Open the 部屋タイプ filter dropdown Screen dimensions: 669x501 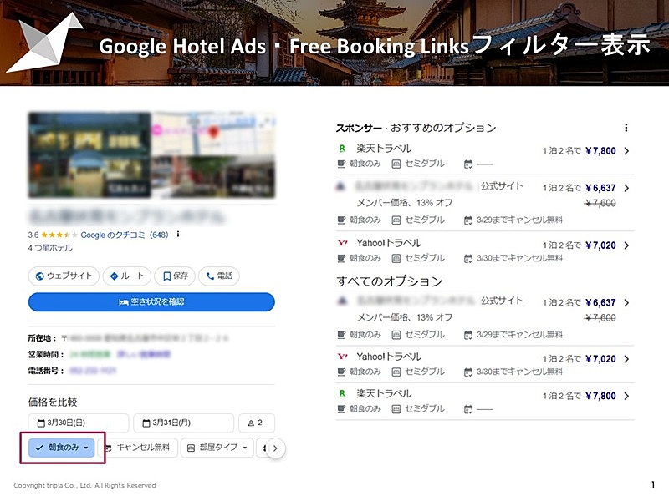pos(217,448)
